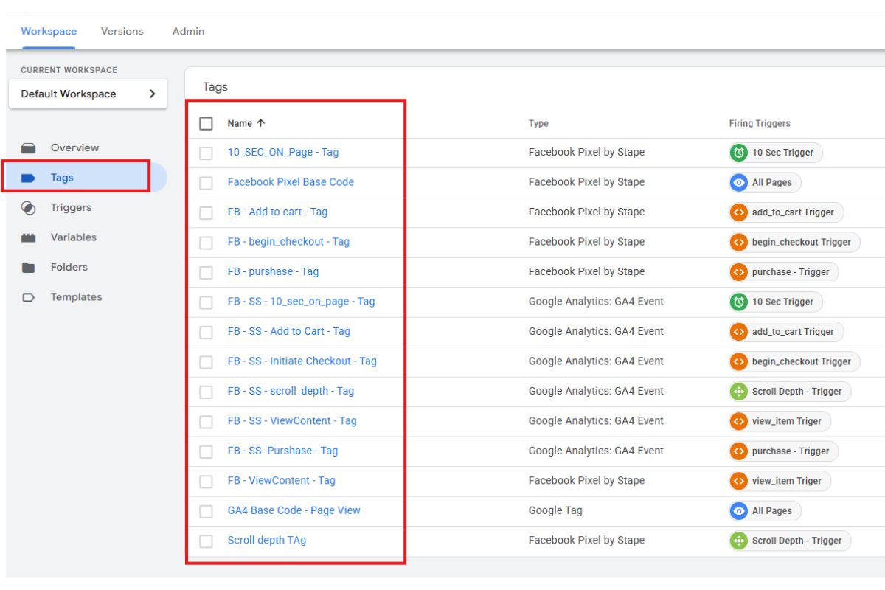Click the Variables icon in sidebar
Screen dimensions: 885x590
click(29, 238)
